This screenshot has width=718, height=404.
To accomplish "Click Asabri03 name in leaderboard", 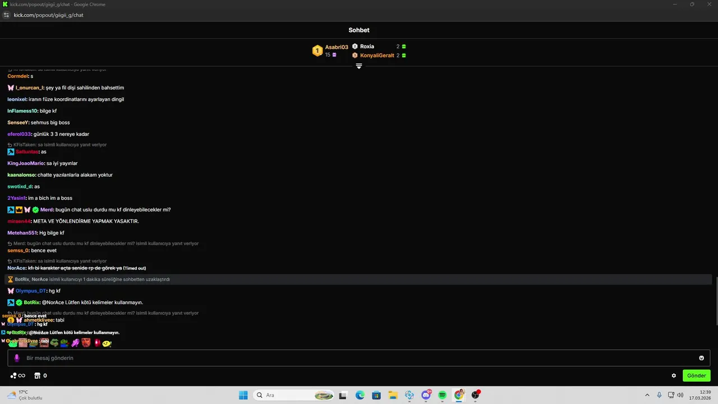I will tap(337, 47).
